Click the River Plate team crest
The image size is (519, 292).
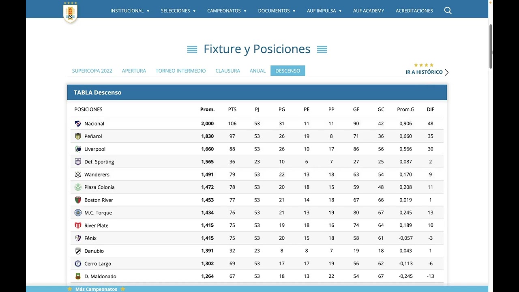(78, 225)
